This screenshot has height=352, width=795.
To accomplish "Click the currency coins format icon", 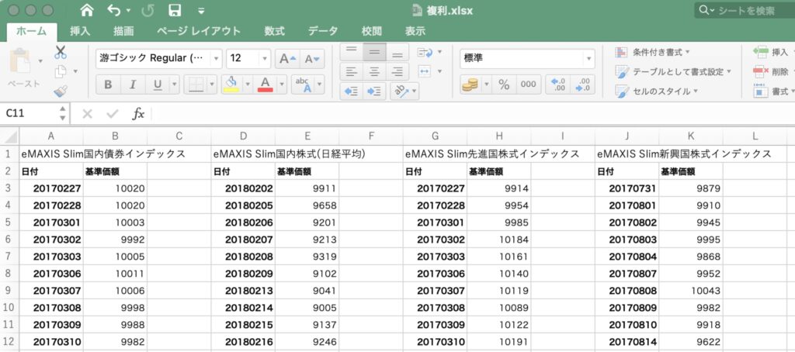I will click(470, 85).
